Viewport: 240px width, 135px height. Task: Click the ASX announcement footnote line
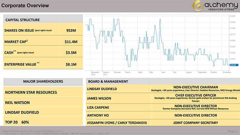pos(55,133)
